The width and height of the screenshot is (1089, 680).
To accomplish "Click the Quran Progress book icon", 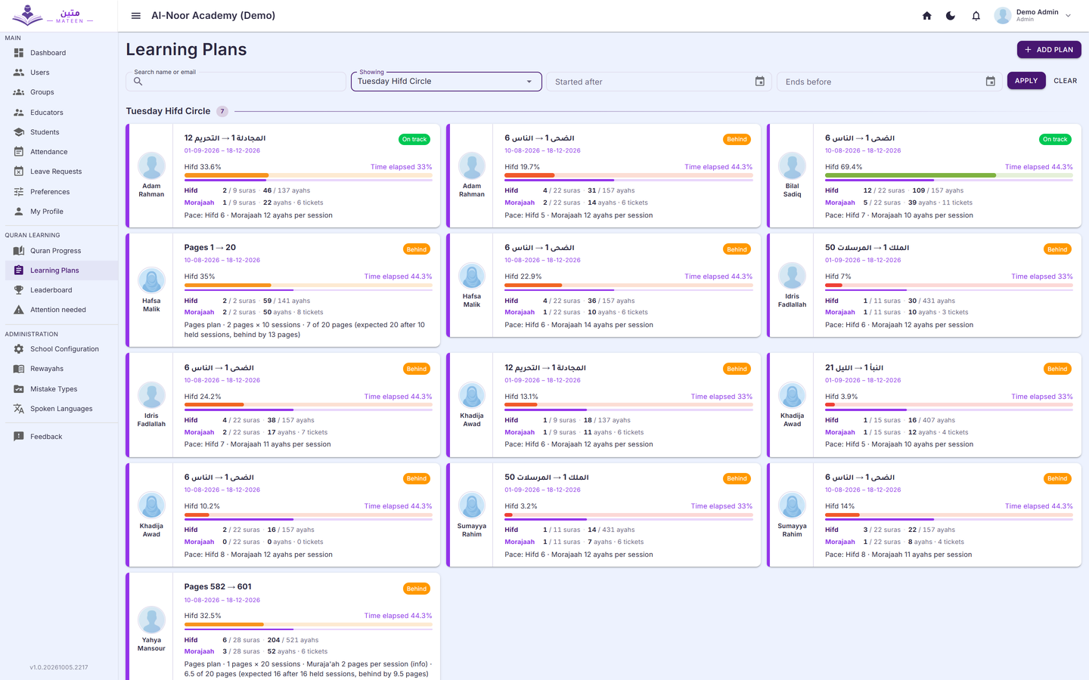I will [x=19, y=251].
